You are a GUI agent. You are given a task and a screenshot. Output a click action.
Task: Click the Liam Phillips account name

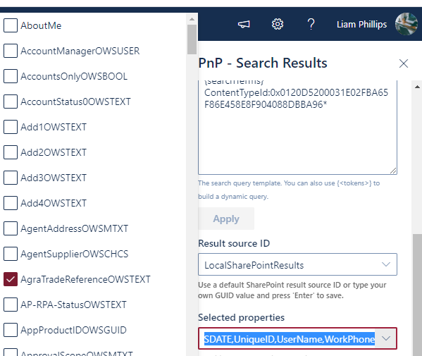(x=361, y=25)
